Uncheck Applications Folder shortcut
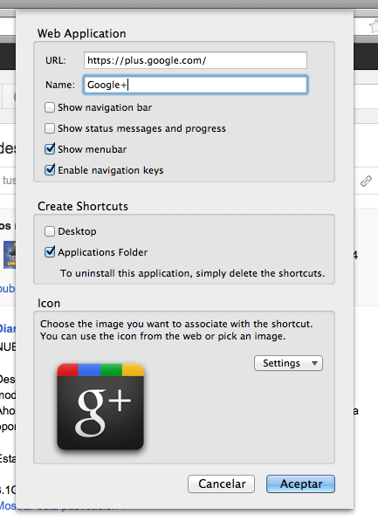The width and height of the screenshot is (378, 521). tap(50, 252)
